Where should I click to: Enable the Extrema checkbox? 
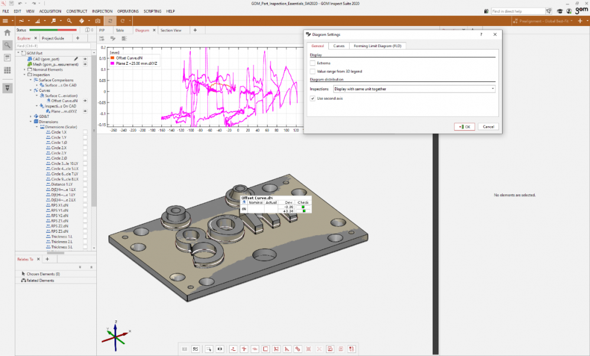click(x=312, y=63)
